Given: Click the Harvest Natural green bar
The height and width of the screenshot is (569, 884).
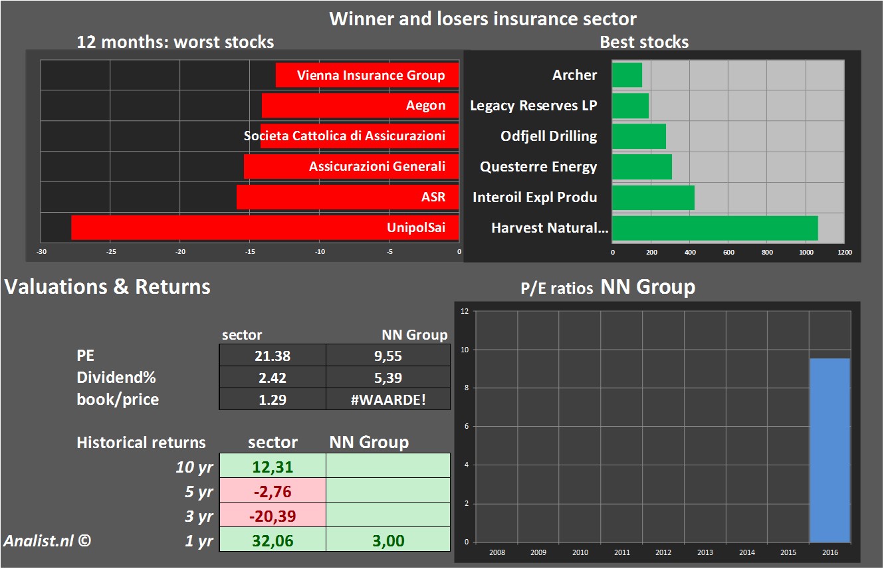Looking at the screenshot, I should (x=715, y=228).
